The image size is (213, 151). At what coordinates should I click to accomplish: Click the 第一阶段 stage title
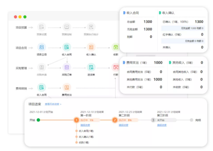(x=86, y=115)
